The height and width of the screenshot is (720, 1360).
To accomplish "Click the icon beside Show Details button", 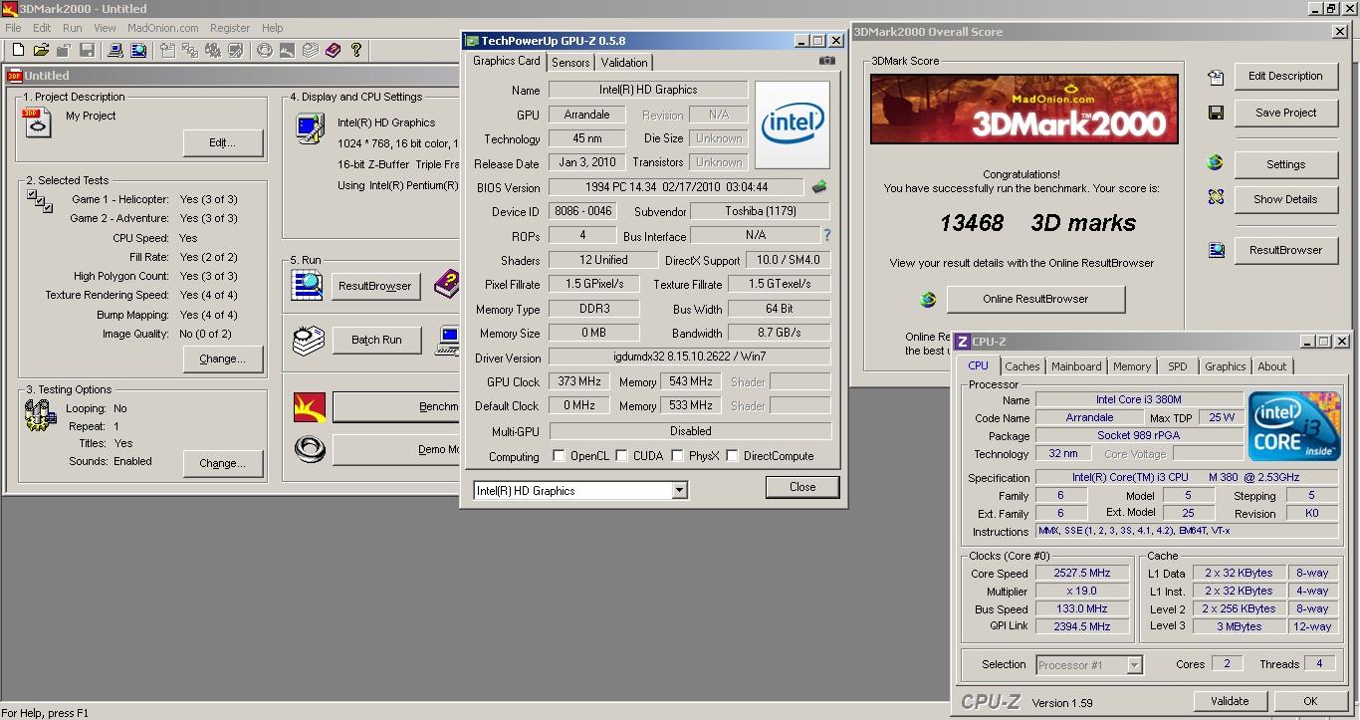I will pos(1216,197).
